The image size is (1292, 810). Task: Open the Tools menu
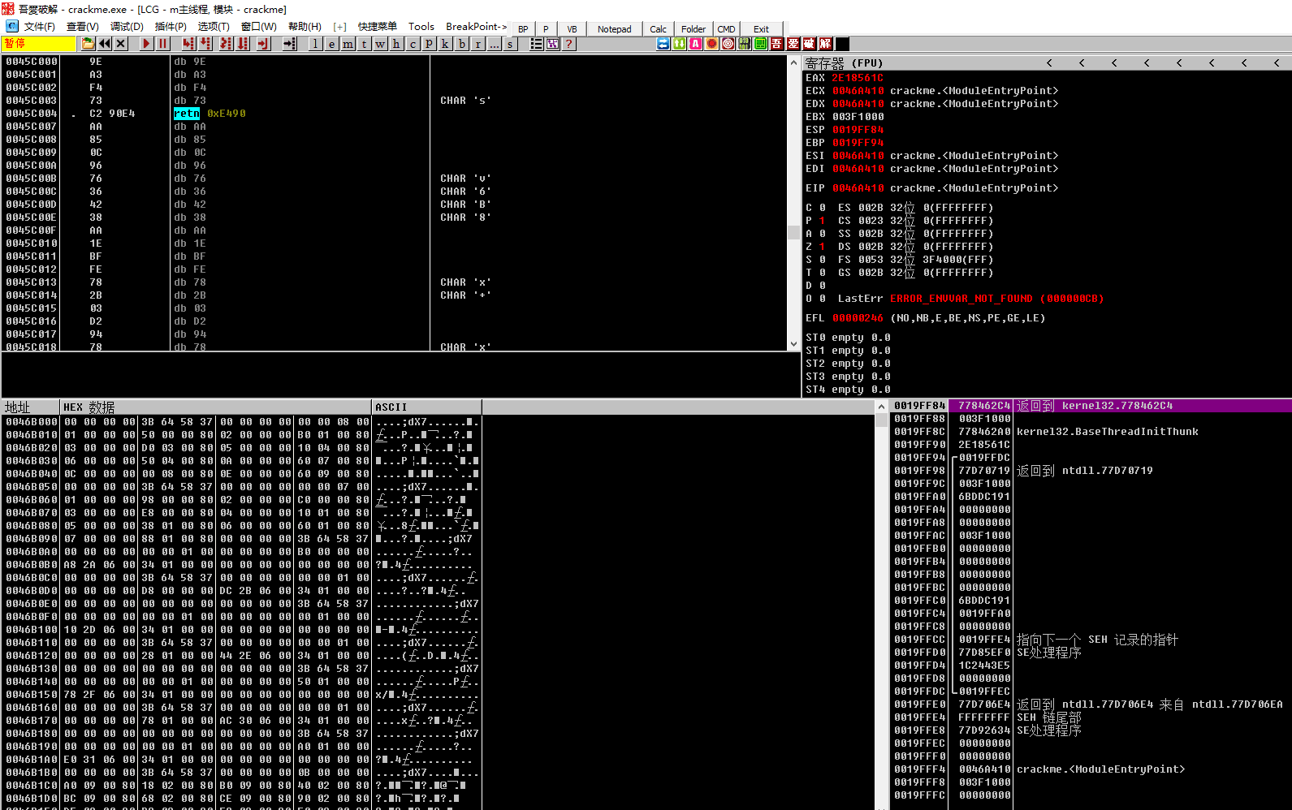(421, 27)
